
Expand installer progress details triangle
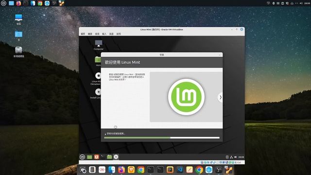point(105,134)
